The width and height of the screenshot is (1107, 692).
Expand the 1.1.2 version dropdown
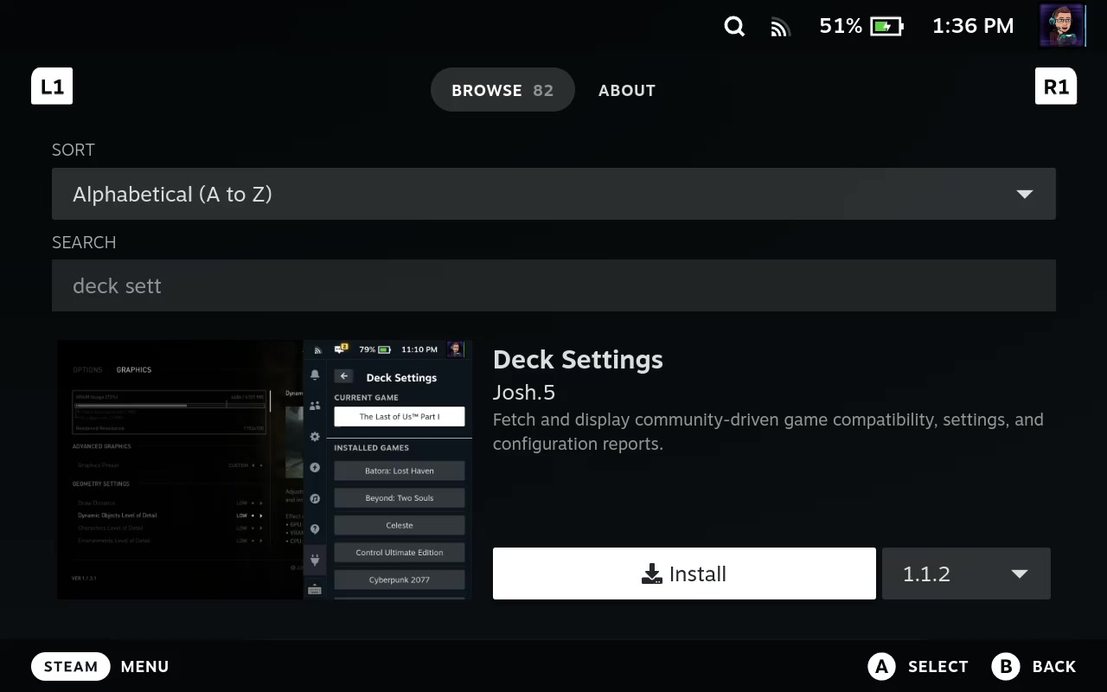(x=965, y=573)
